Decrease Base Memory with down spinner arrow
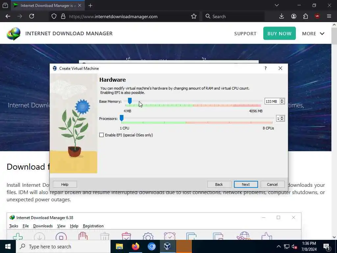 282,103
